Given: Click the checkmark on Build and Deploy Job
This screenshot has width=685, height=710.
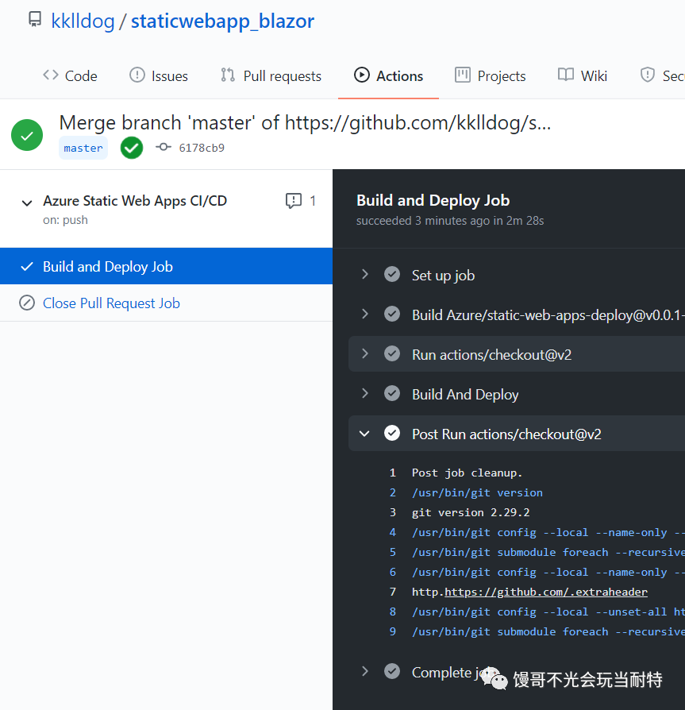Looking at the screenshot, I should click(x=27, y=266).
